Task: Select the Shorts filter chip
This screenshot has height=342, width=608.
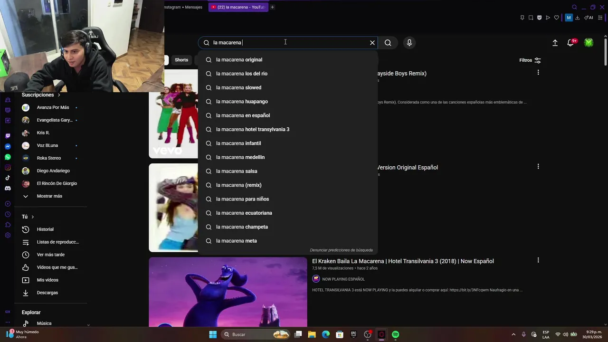Action: pyautogui.click(x=181, y=60)
